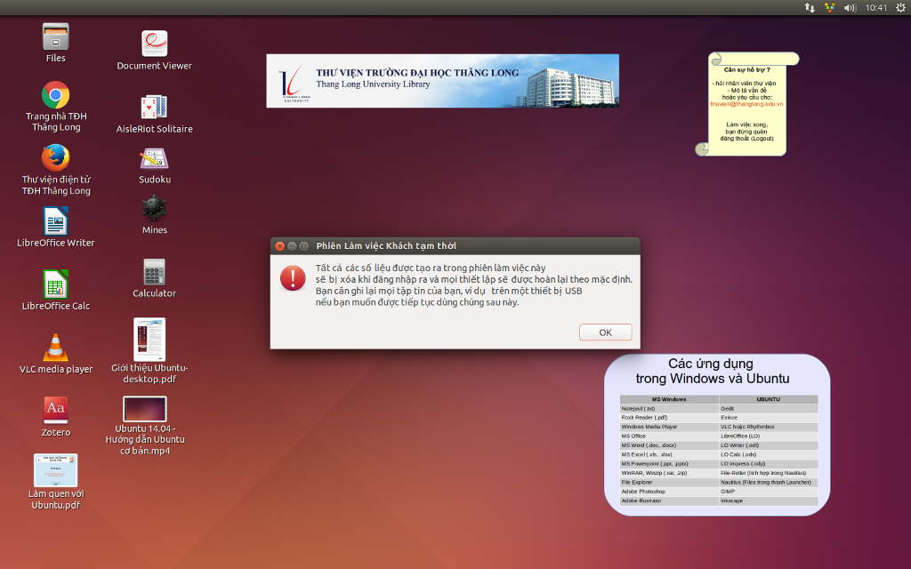This screenshot has width=911, height=569.
Task: Open Document Viewer icon
Action: click(x=155, y=44)
